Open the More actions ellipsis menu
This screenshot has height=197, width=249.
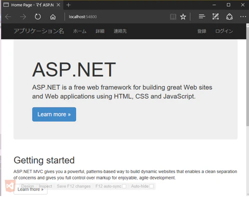(x=243, y=16)
